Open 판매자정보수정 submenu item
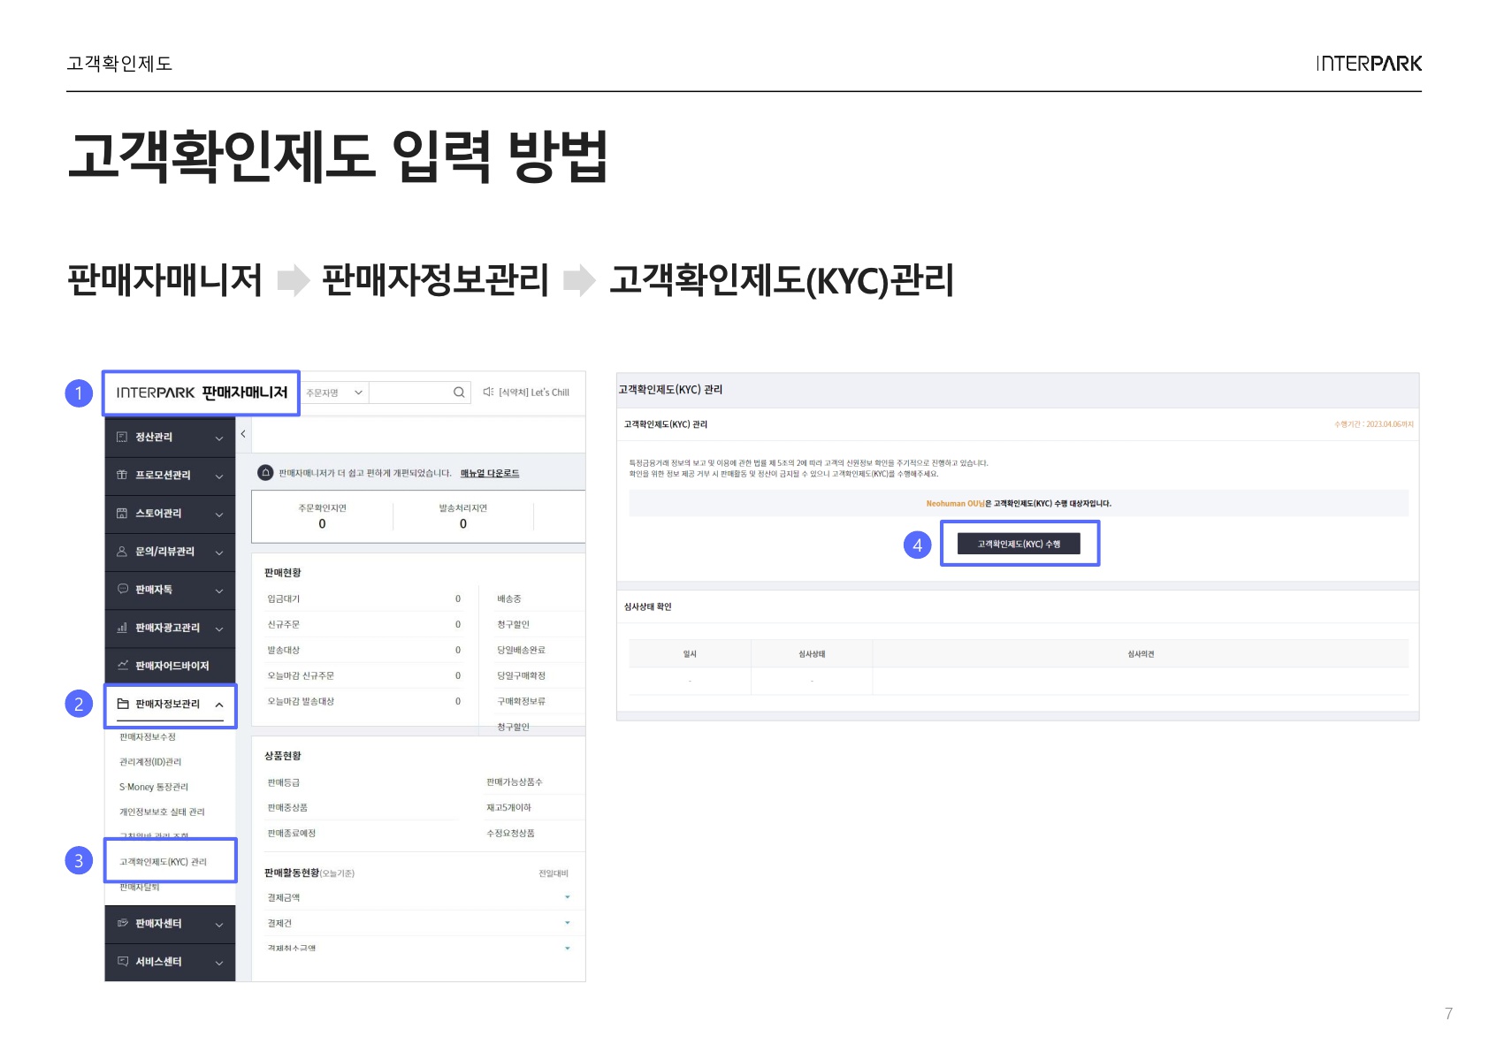The height and width of the screenshot is (1052, 1489). pyautogui.click(x=148, y=736)
